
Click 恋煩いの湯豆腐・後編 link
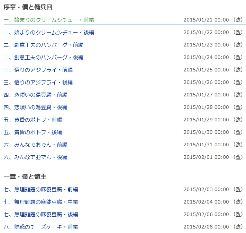[35, 107]
